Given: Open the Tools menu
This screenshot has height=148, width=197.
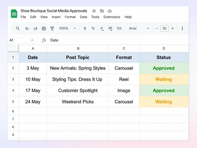Looking at the screenshot, I should 95,17.
